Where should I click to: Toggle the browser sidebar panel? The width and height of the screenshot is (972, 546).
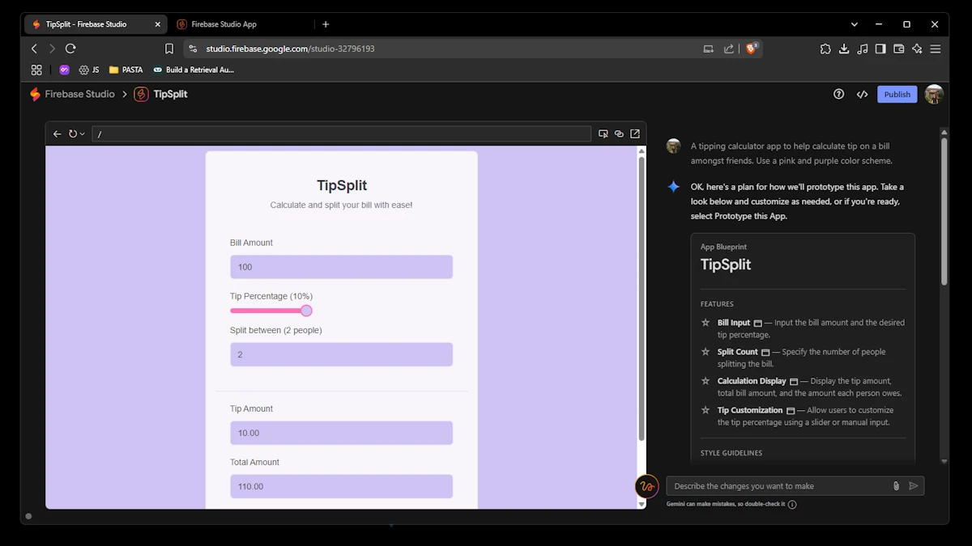point(880,49)
